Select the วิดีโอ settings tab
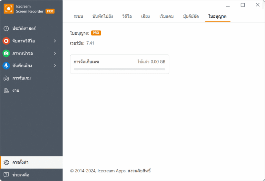The image size is (265, 181). [127, 17]
